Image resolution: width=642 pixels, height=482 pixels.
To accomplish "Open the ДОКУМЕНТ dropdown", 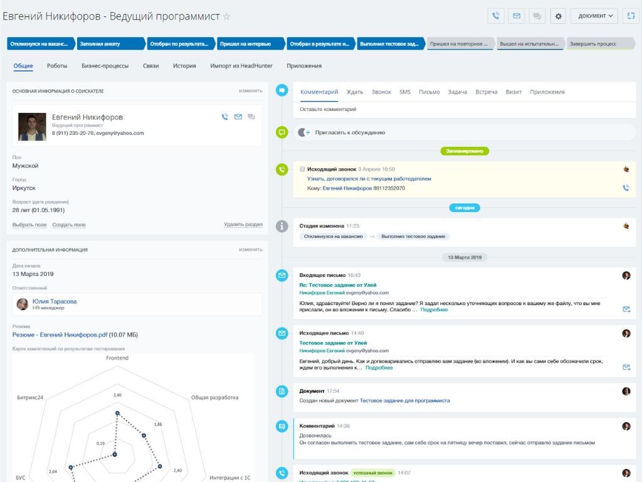I will (594, 16).
